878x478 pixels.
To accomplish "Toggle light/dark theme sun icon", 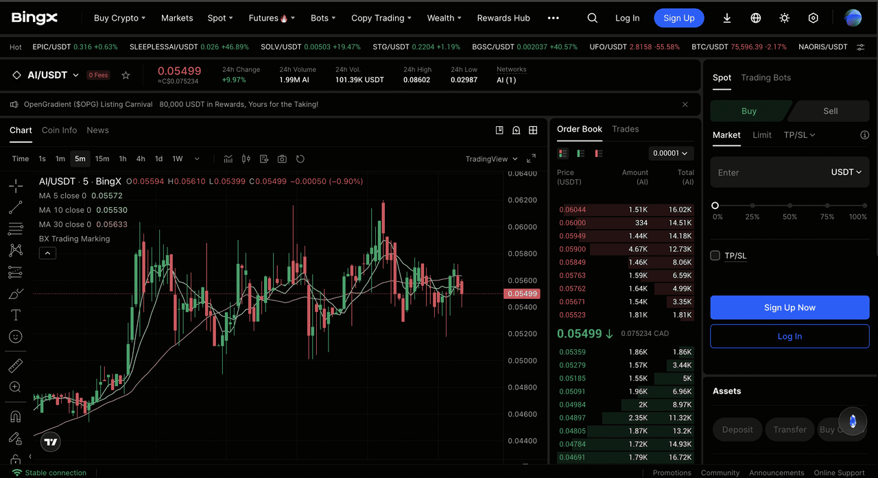I will click(785, 18).
